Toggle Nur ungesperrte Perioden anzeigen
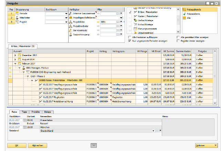 click(x=130, y=40)
